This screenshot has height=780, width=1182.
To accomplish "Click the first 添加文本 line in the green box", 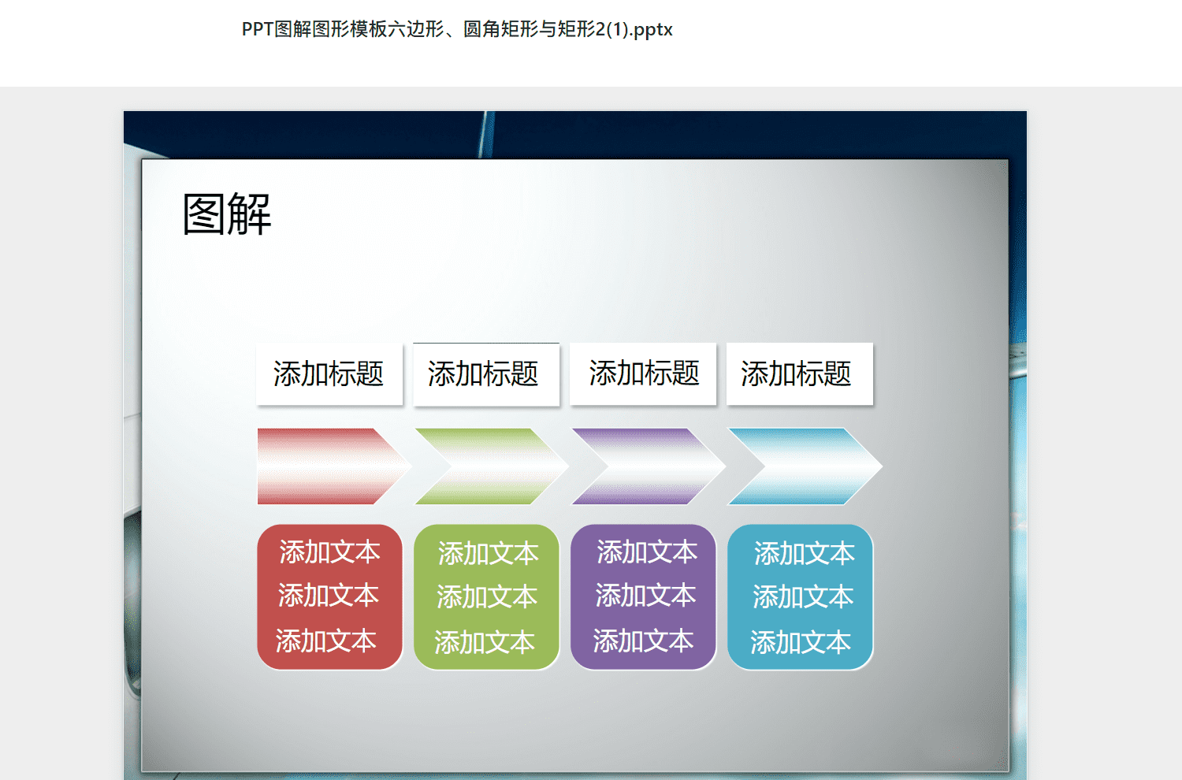I will (x=488, y=554).
